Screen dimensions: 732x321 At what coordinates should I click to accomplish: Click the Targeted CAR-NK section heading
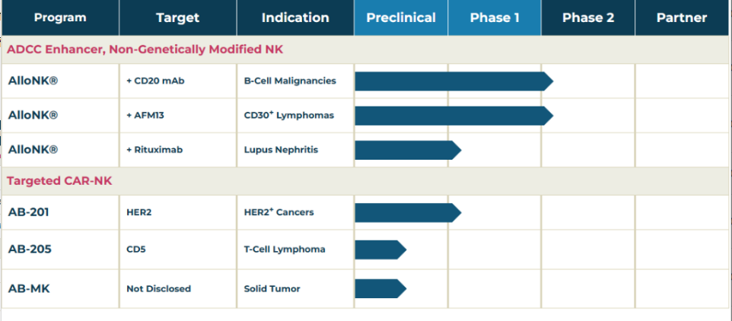pyautogui.click(x=60, y=180)
